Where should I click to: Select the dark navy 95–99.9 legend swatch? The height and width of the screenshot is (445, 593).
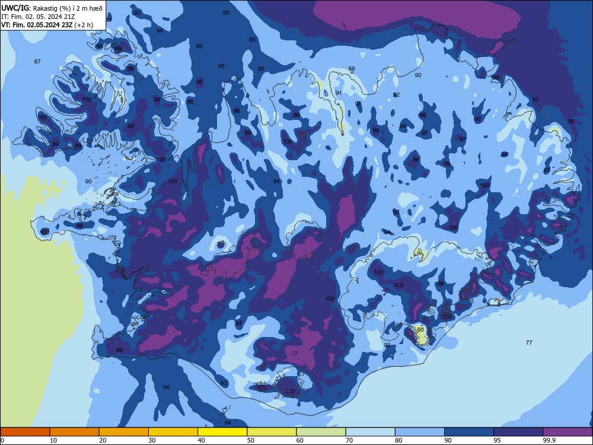click(x=518, y=432)
